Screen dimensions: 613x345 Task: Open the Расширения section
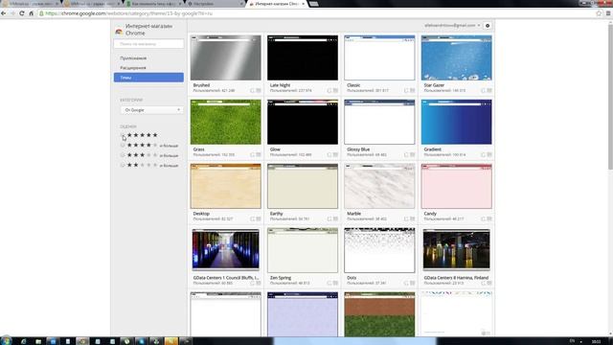point(133,68)
